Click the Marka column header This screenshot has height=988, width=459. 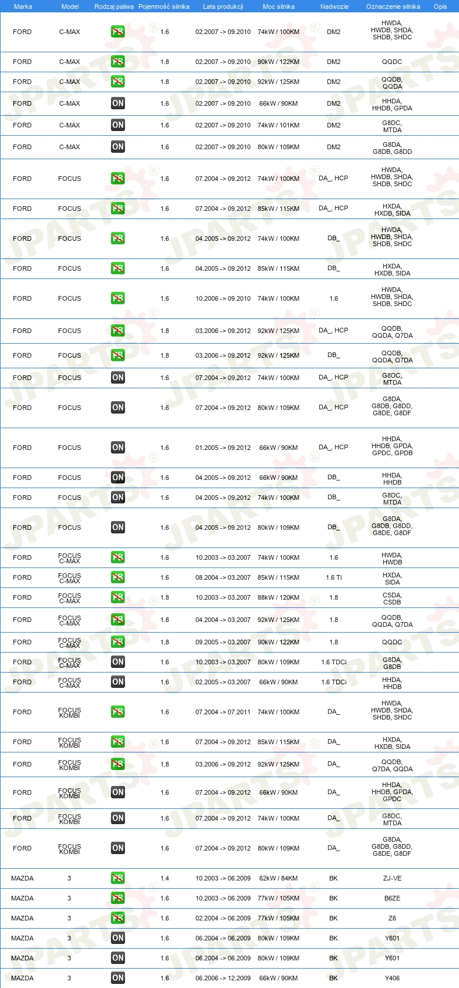click(x=23, y=6)
